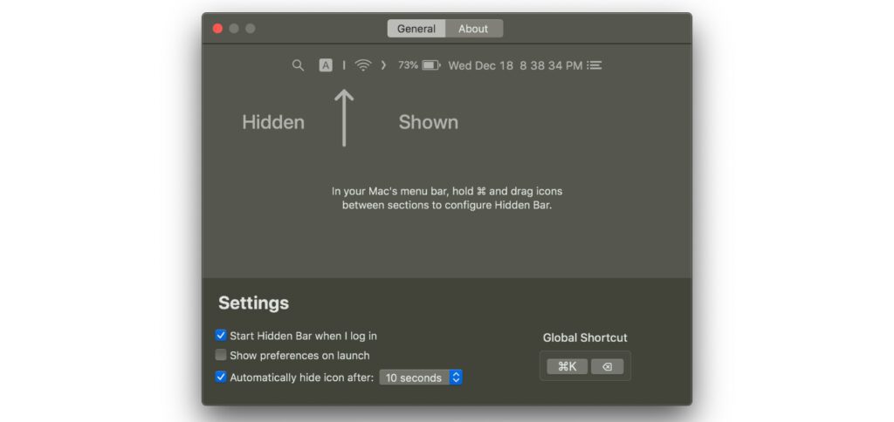Click the 73% battery percentage text
The width and height of the screenshot is (894, 422).
pos(408,65)
